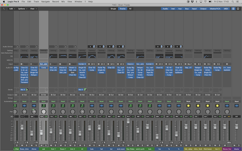Click the volume fader on Saw Stabs strip
This screenshot has height=151, width=242.
(x=128, y=121)
